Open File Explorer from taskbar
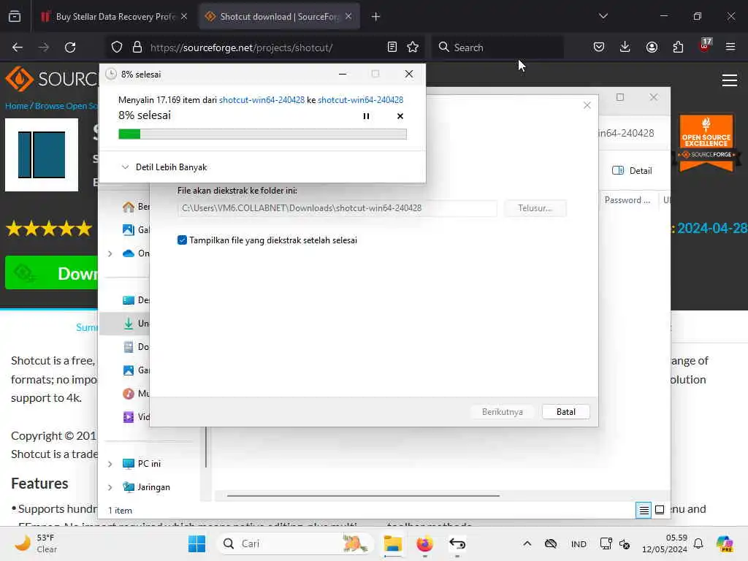Viewport: 748px width, 561px height. point(392,543)
